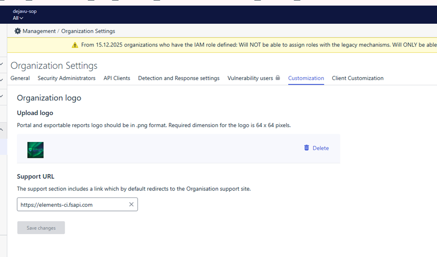Open the All dropdown under dejavu-sop
The image size is (437, 257).
click(18, 18)
